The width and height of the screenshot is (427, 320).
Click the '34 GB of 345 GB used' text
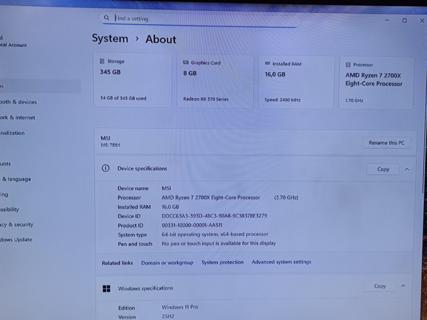123,98
